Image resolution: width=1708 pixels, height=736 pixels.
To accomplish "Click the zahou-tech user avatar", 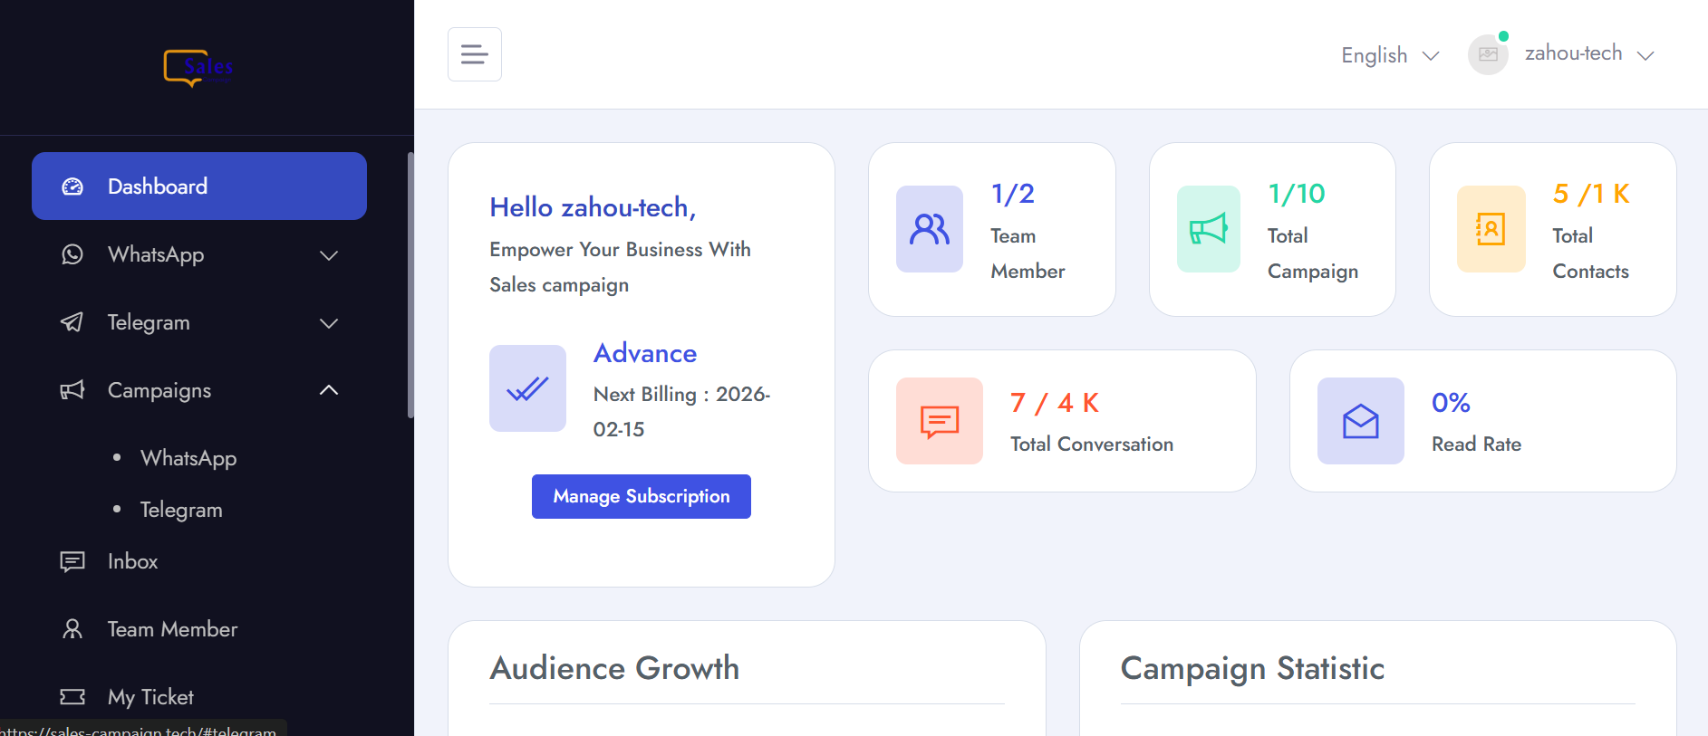I will [1487, 54].
